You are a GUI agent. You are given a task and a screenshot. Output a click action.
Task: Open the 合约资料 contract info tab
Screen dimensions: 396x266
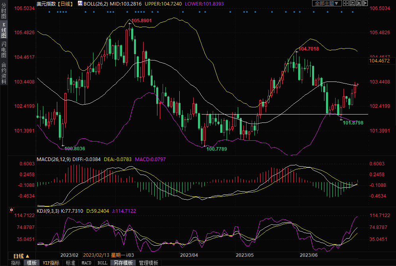coord(4,73)
